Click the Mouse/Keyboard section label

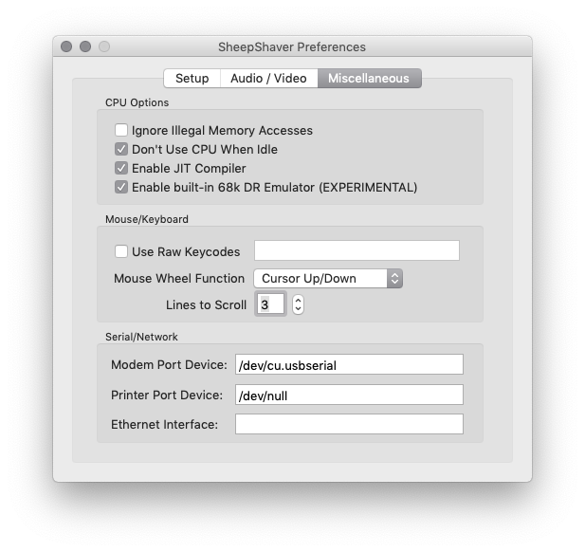[147, 219]
